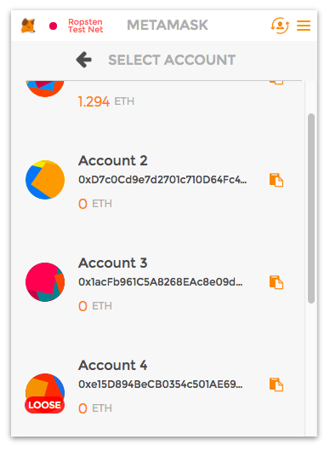Go back using the left arrow
Screen dimensions: 330x451
[84, 60]
